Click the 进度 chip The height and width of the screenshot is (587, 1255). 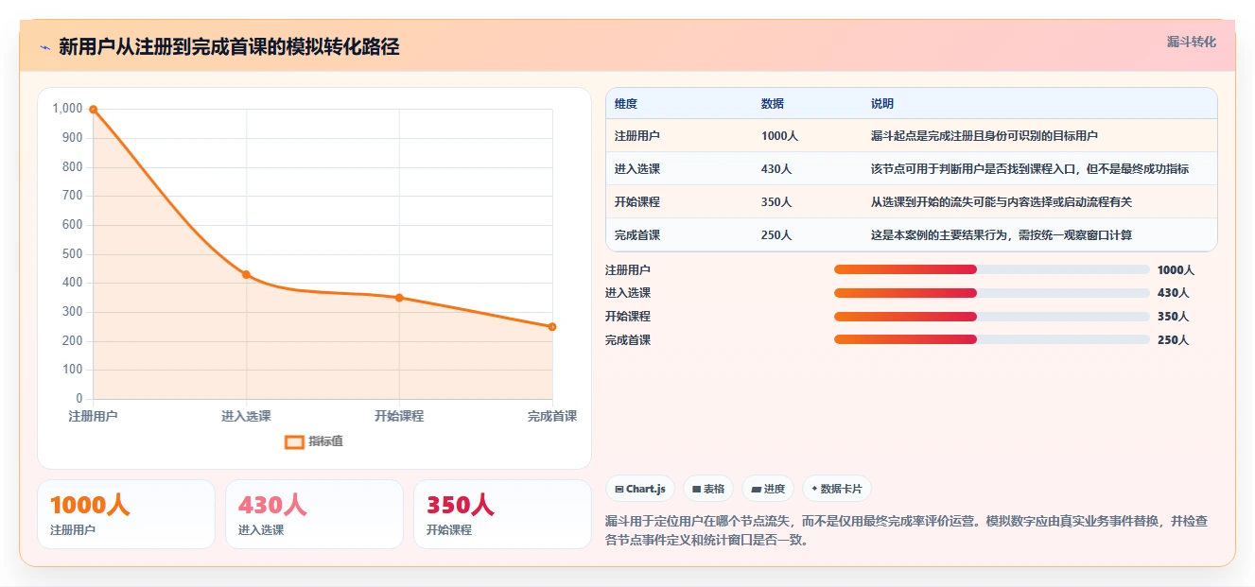[768, 489]
